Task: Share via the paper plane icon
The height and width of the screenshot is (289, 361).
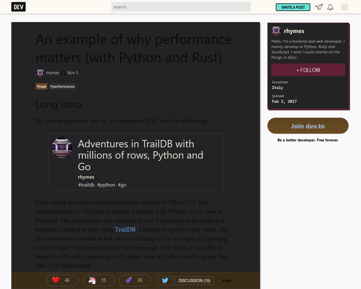Action: 319,7
